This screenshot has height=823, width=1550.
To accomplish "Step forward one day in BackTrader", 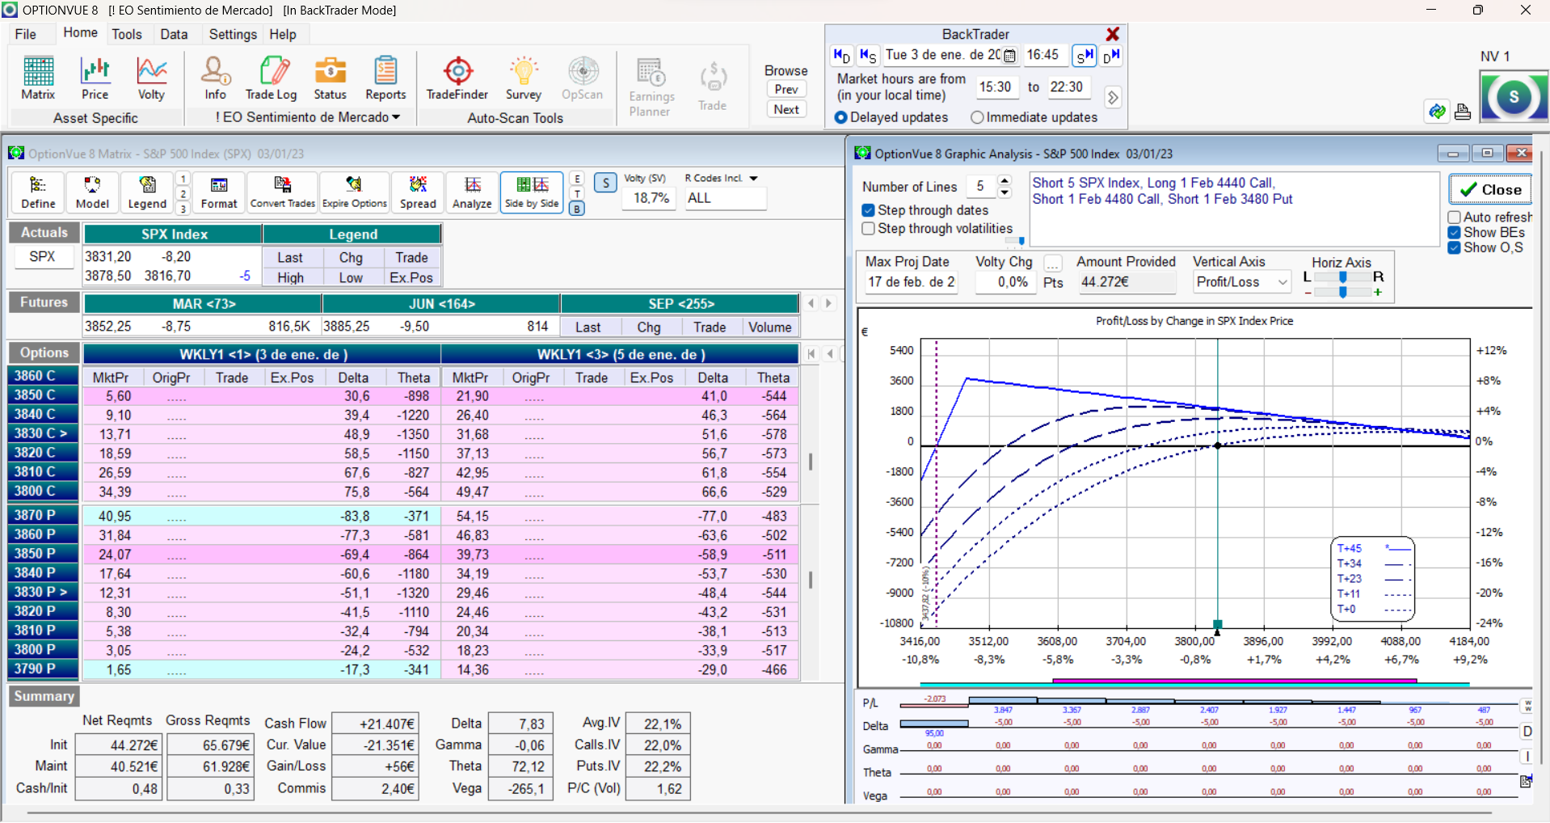I will point(1111,55).
